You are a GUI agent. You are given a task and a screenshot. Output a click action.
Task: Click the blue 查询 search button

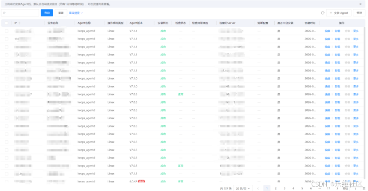tap(47, 13)
